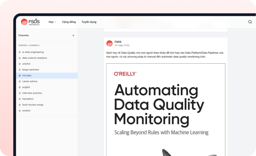Click hash icon beside random channel
Image resolution: width=256 pixels, height=156 pixels.
coord(20,111)
